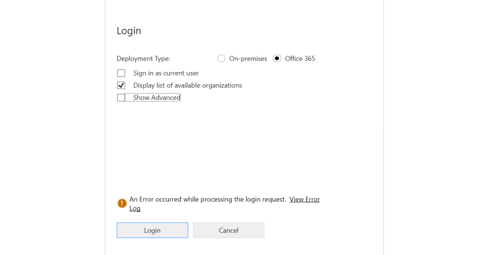This screenshot has width=488, height=255.
Task: Click the Deployment Type label
Action: point(143,59)
